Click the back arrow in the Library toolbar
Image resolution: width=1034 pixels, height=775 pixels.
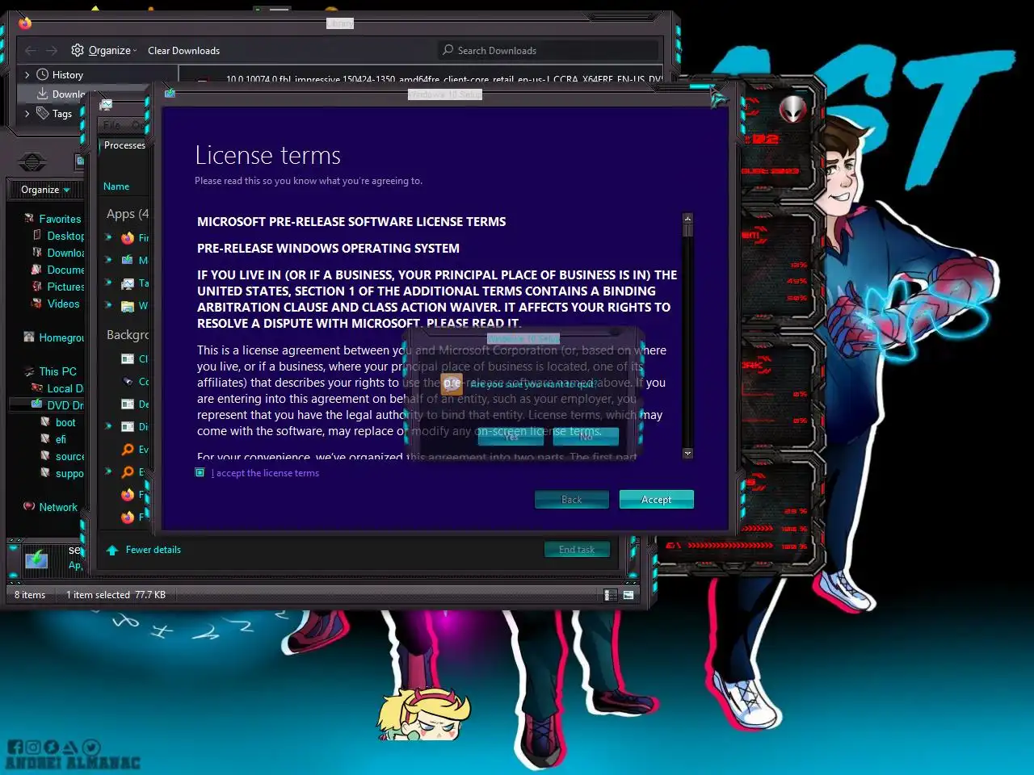tap(31, 50)
